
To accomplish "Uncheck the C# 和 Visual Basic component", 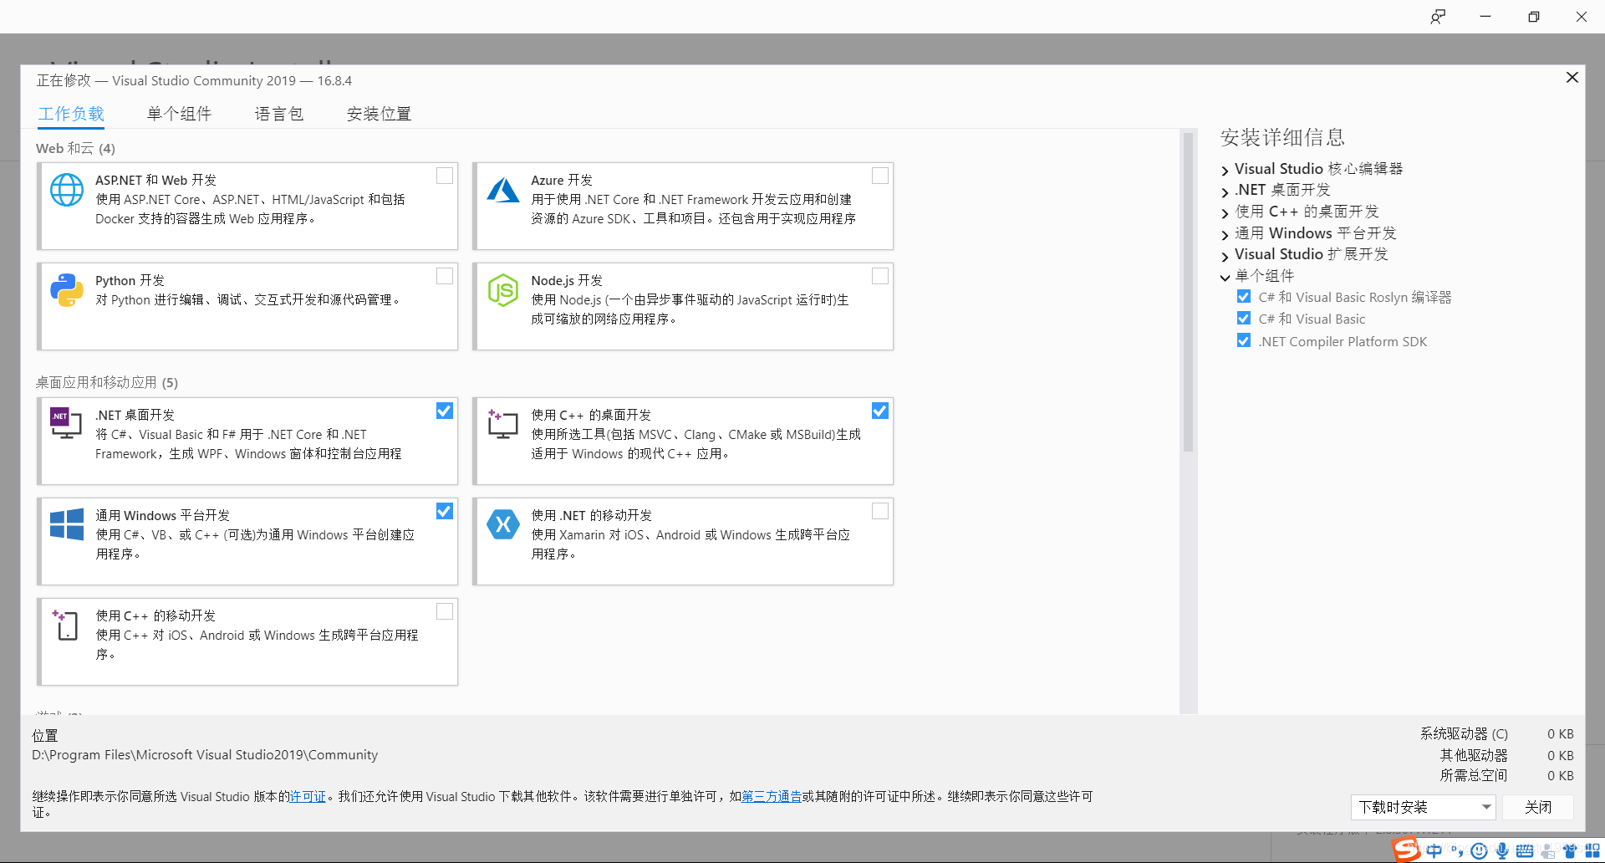I will (1244, 319).
